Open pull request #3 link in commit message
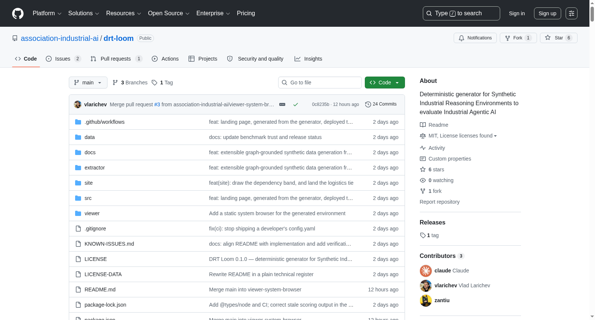This screenshot has width=595, height=320. tap(157, 104)
